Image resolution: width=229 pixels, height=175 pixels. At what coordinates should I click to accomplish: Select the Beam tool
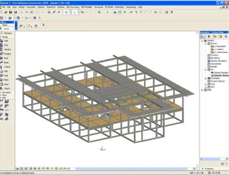[6, 62]
